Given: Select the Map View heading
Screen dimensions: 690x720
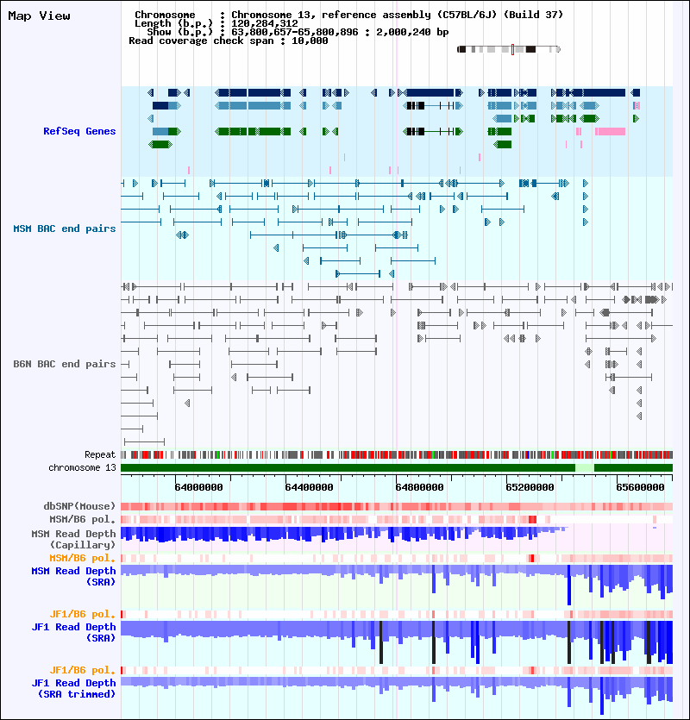Looking at the screenshot, I should click(x=39, y=16).
